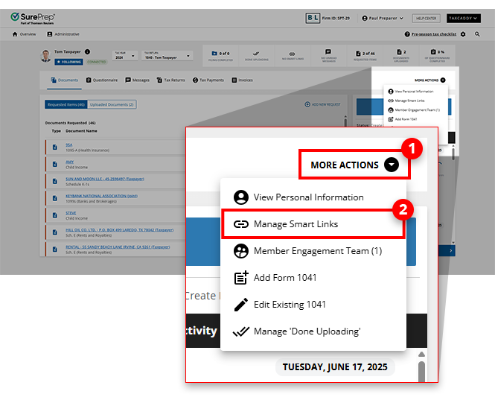Click the document icon in the SSA row
Image resolution: width=495 pixels, height=400 pixels.
pyautogui.click(x=55, y=147)
